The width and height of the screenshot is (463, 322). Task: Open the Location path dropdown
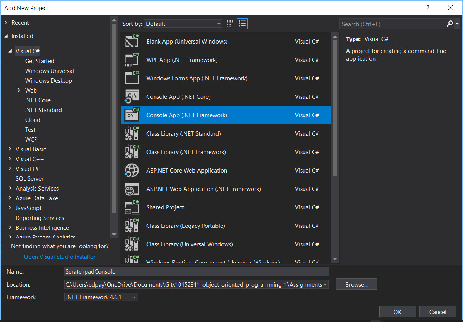tap(325, 285)
